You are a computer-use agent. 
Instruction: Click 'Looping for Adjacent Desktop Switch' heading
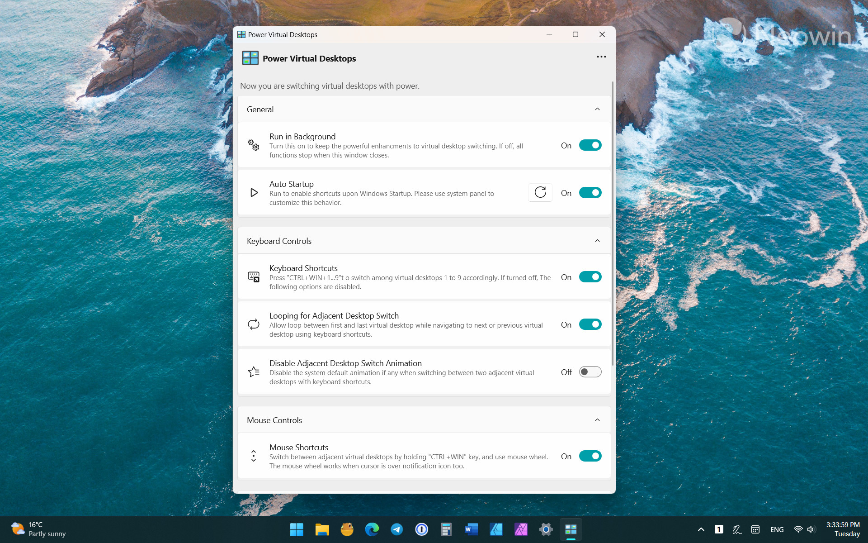tap(334, 316)
